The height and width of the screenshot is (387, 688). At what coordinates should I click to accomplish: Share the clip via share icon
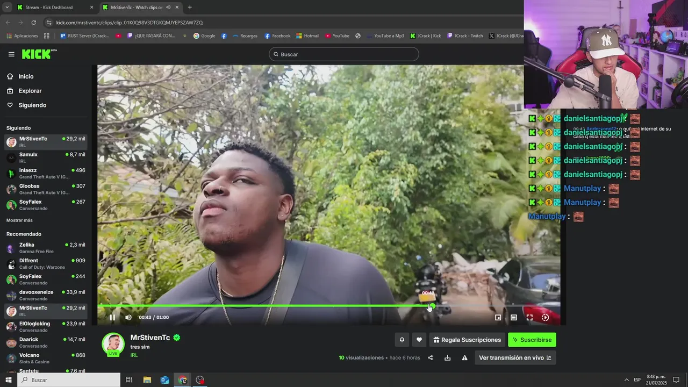pyautogui.click(x=431, y=358)
